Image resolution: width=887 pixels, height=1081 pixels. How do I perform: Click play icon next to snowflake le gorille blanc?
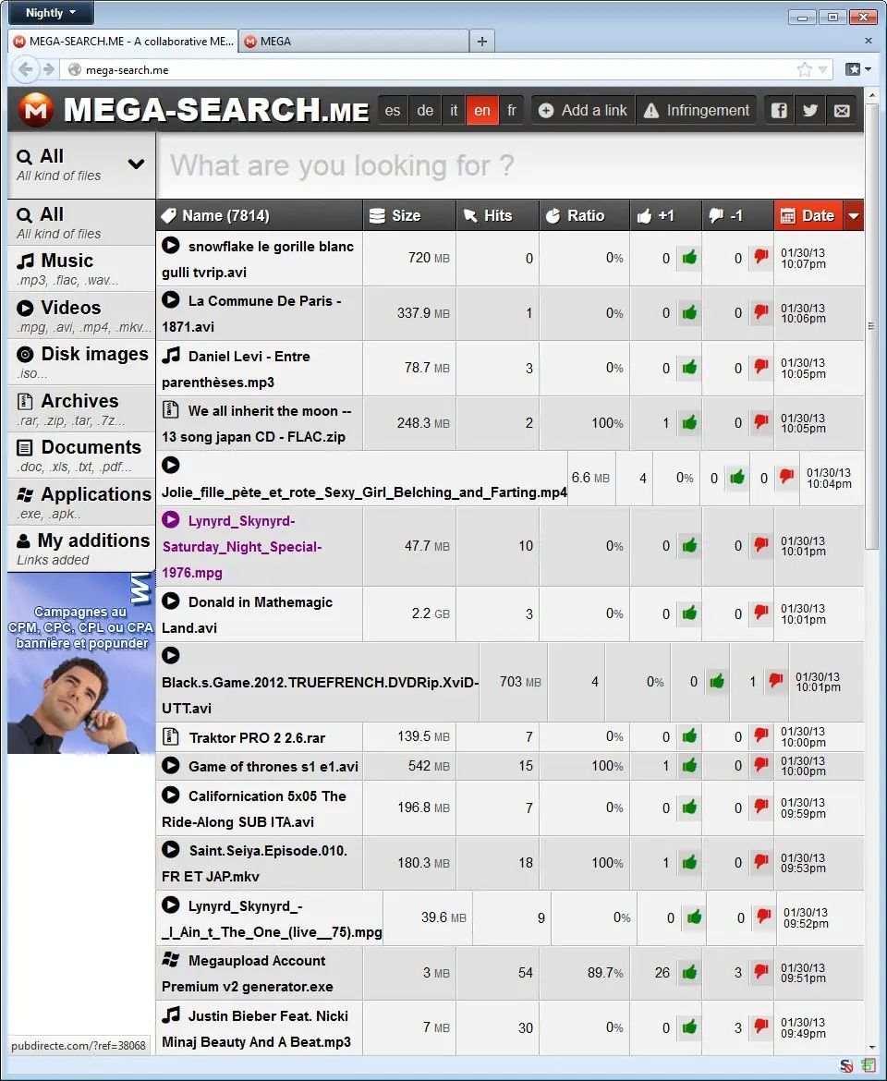171,245
